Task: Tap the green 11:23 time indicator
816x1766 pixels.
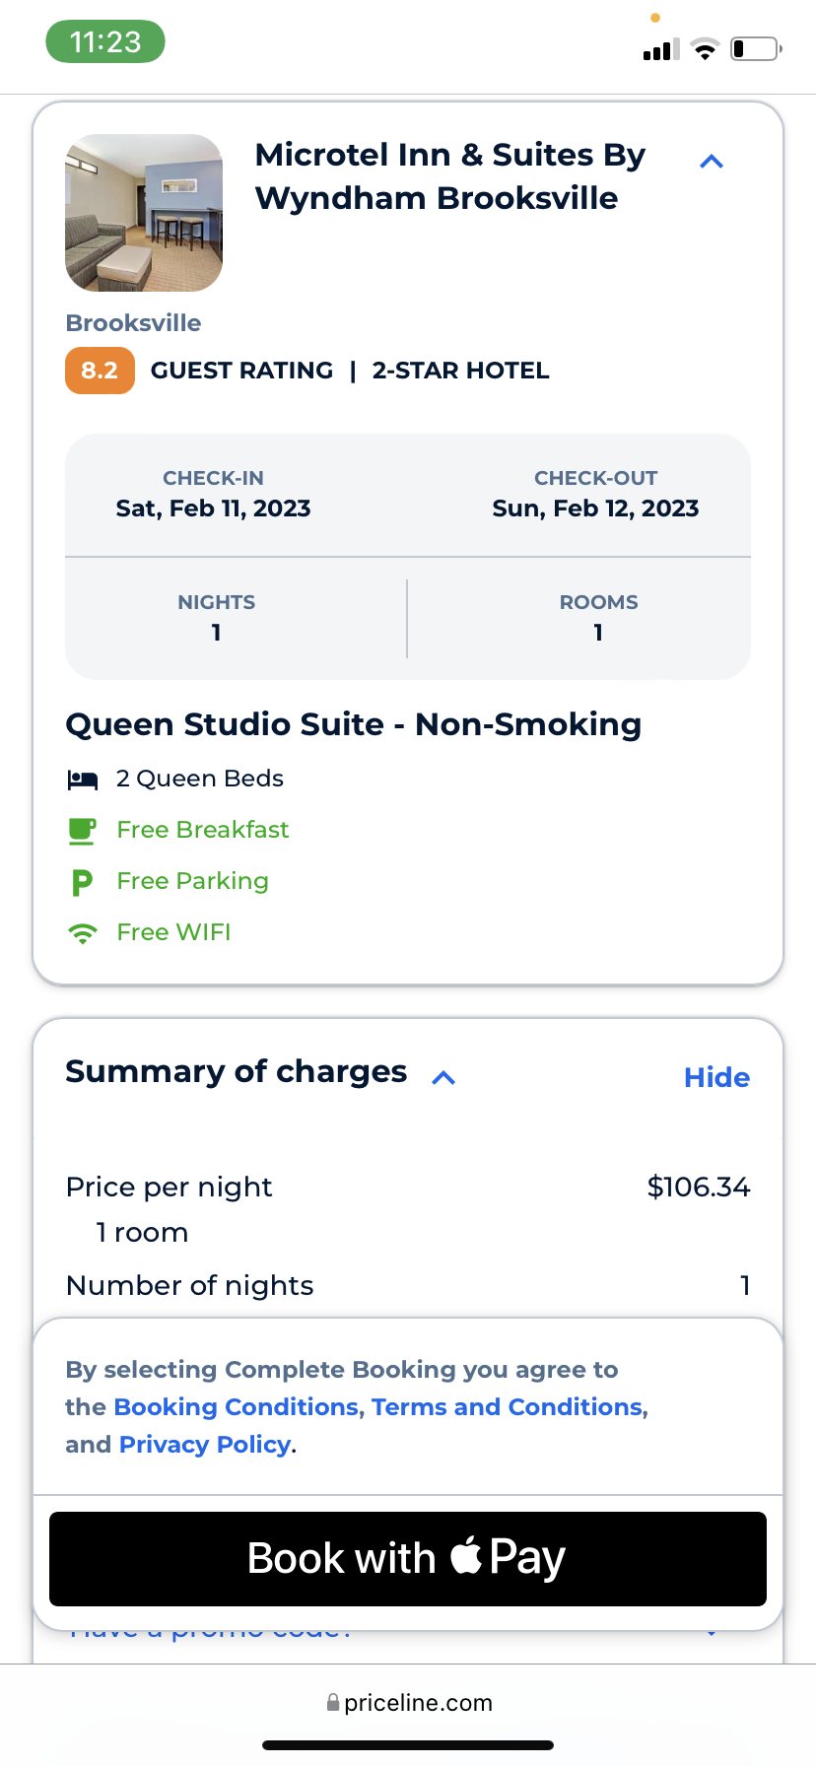Action: coord(105,42)
